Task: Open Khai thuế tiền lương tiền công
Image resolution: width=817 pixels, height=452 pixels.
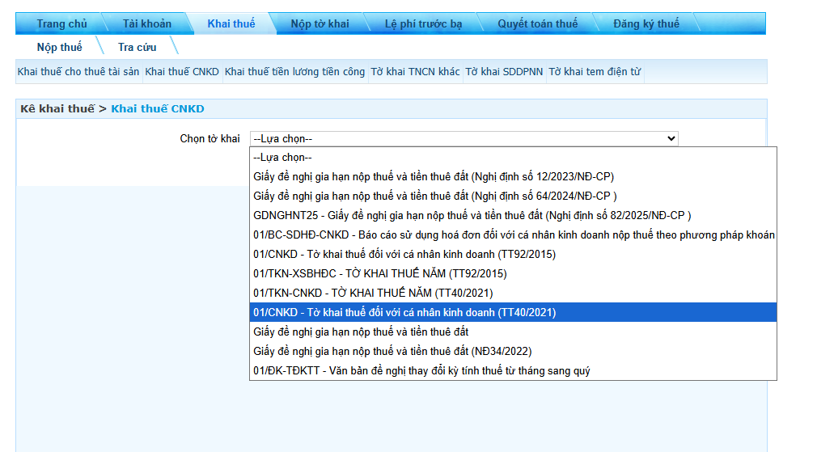Action: tap(294, 72)
